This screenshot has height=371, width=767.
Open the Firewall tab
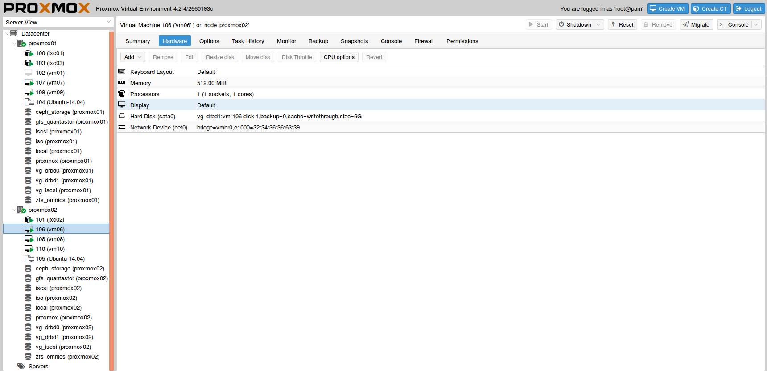pyautogui.click(x=424, y=41)
